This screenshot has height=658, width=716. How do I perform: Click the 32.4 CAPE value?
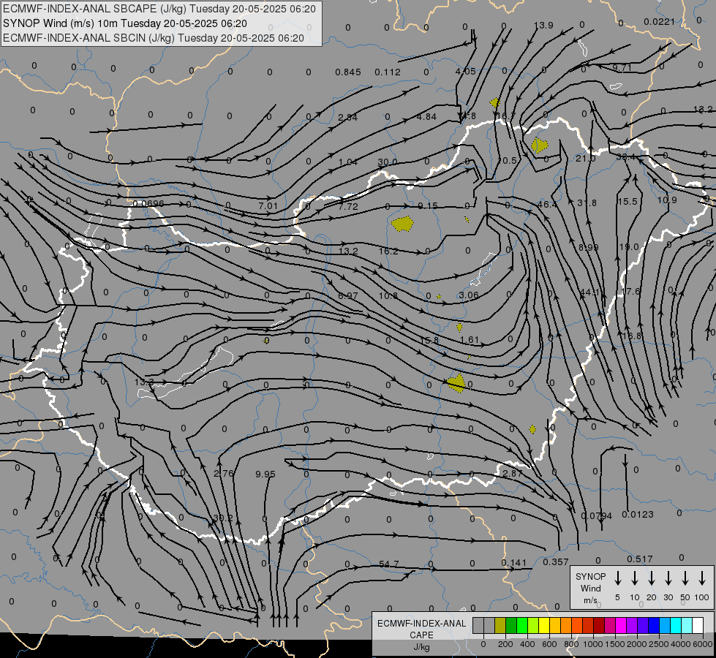coord(626,157)
